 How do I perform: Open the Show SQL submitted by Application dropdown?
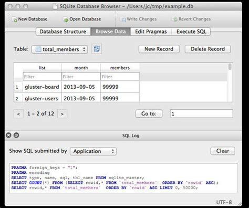coord(93,151)
